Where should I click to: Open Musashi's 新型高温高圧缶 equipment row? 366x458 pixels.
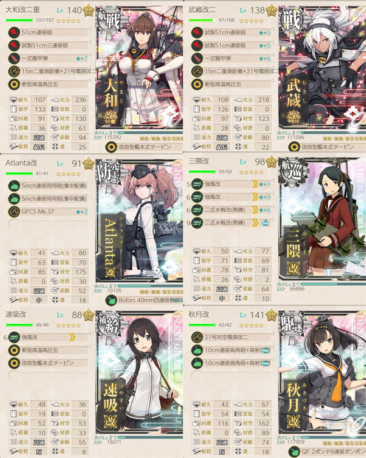click(231, 84)
